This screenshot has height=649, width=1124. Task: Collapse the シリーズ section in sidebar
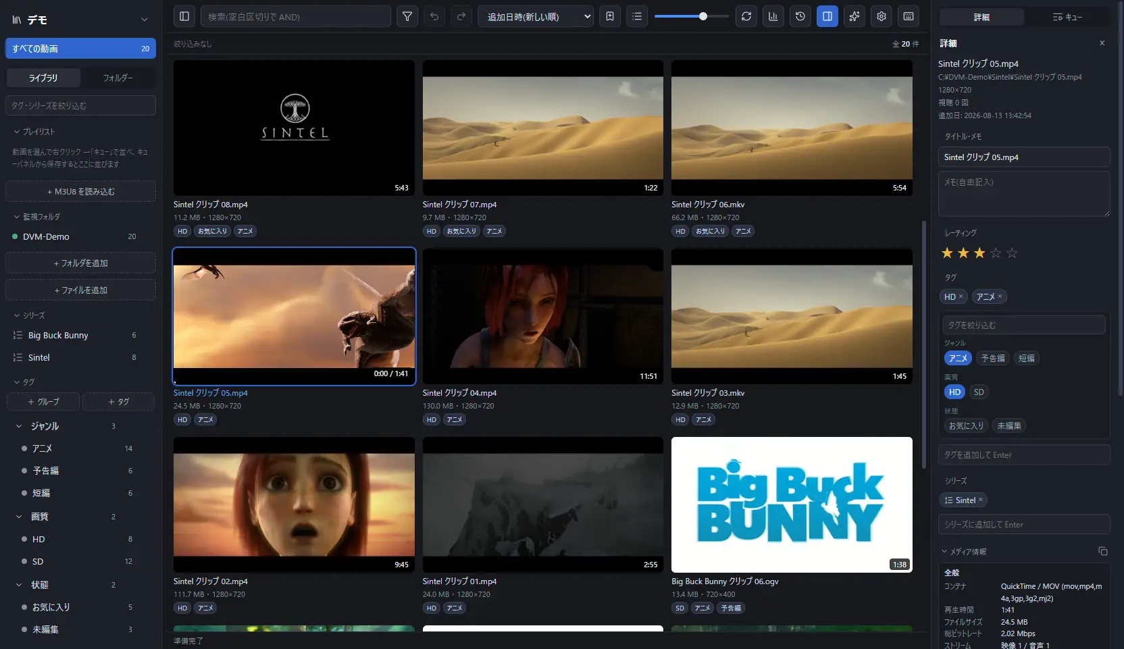[30, 315]
